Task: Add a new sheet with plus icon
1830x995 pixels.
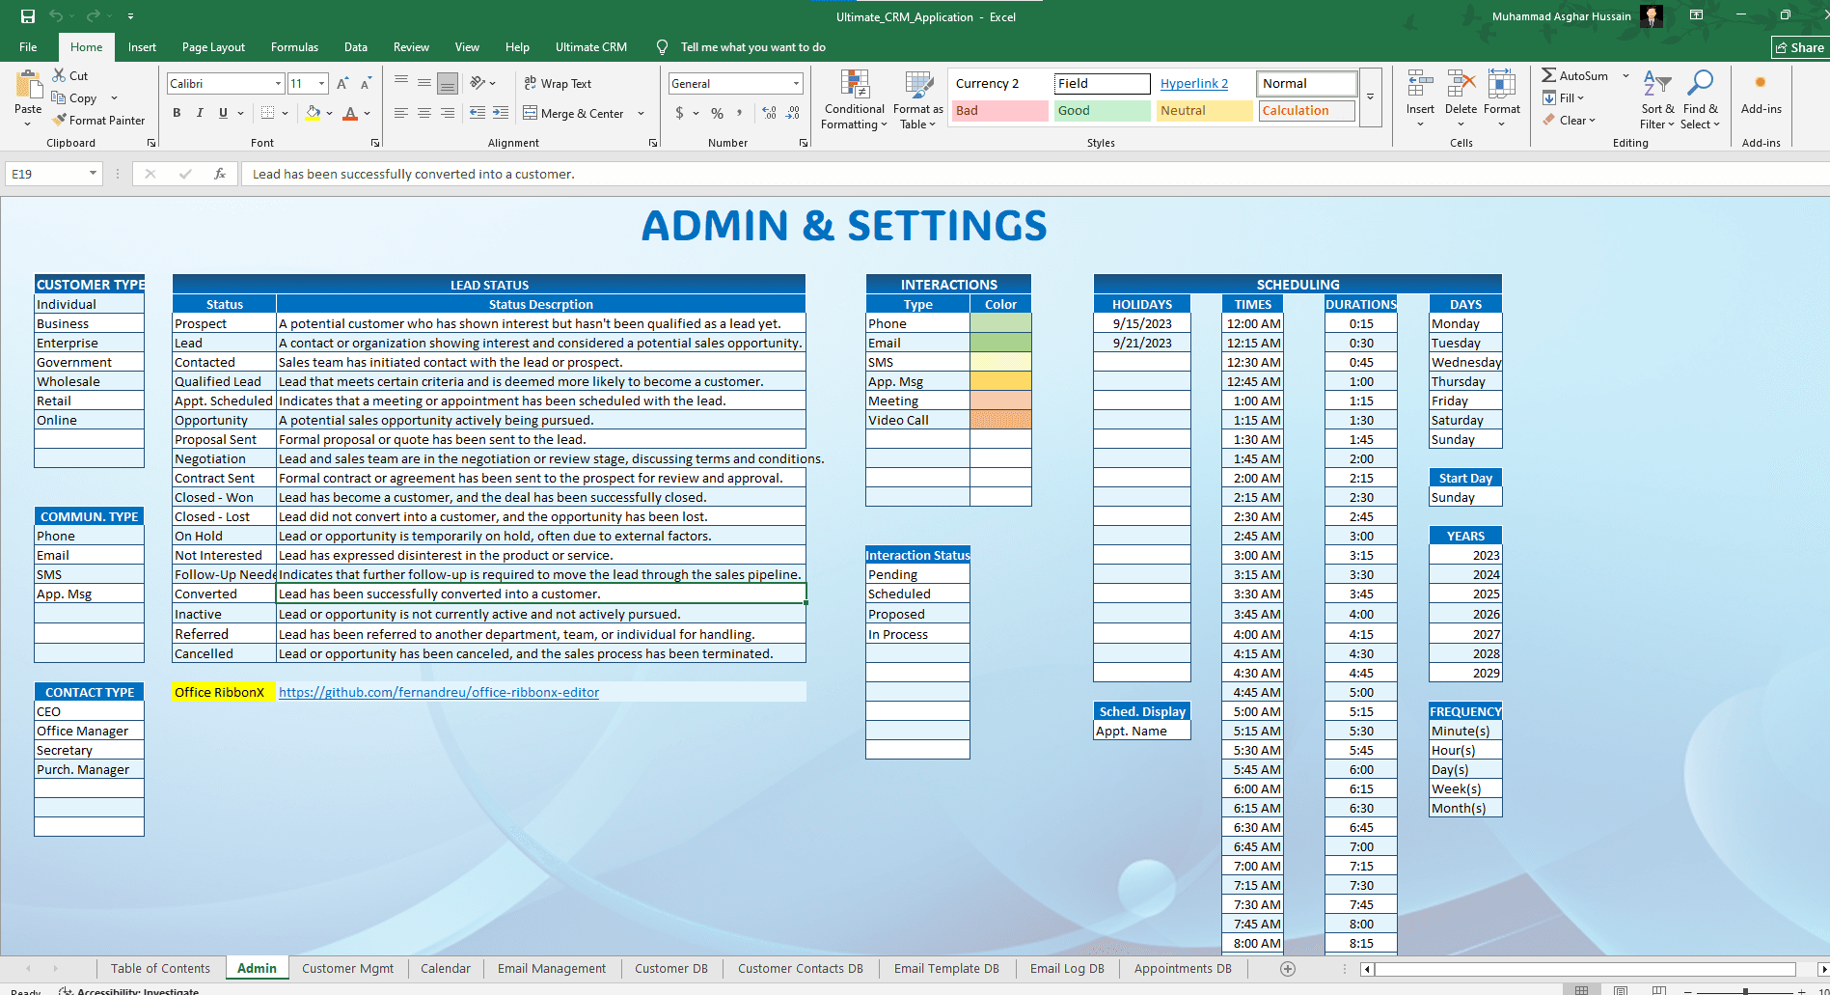Action: coord(1287,969)
